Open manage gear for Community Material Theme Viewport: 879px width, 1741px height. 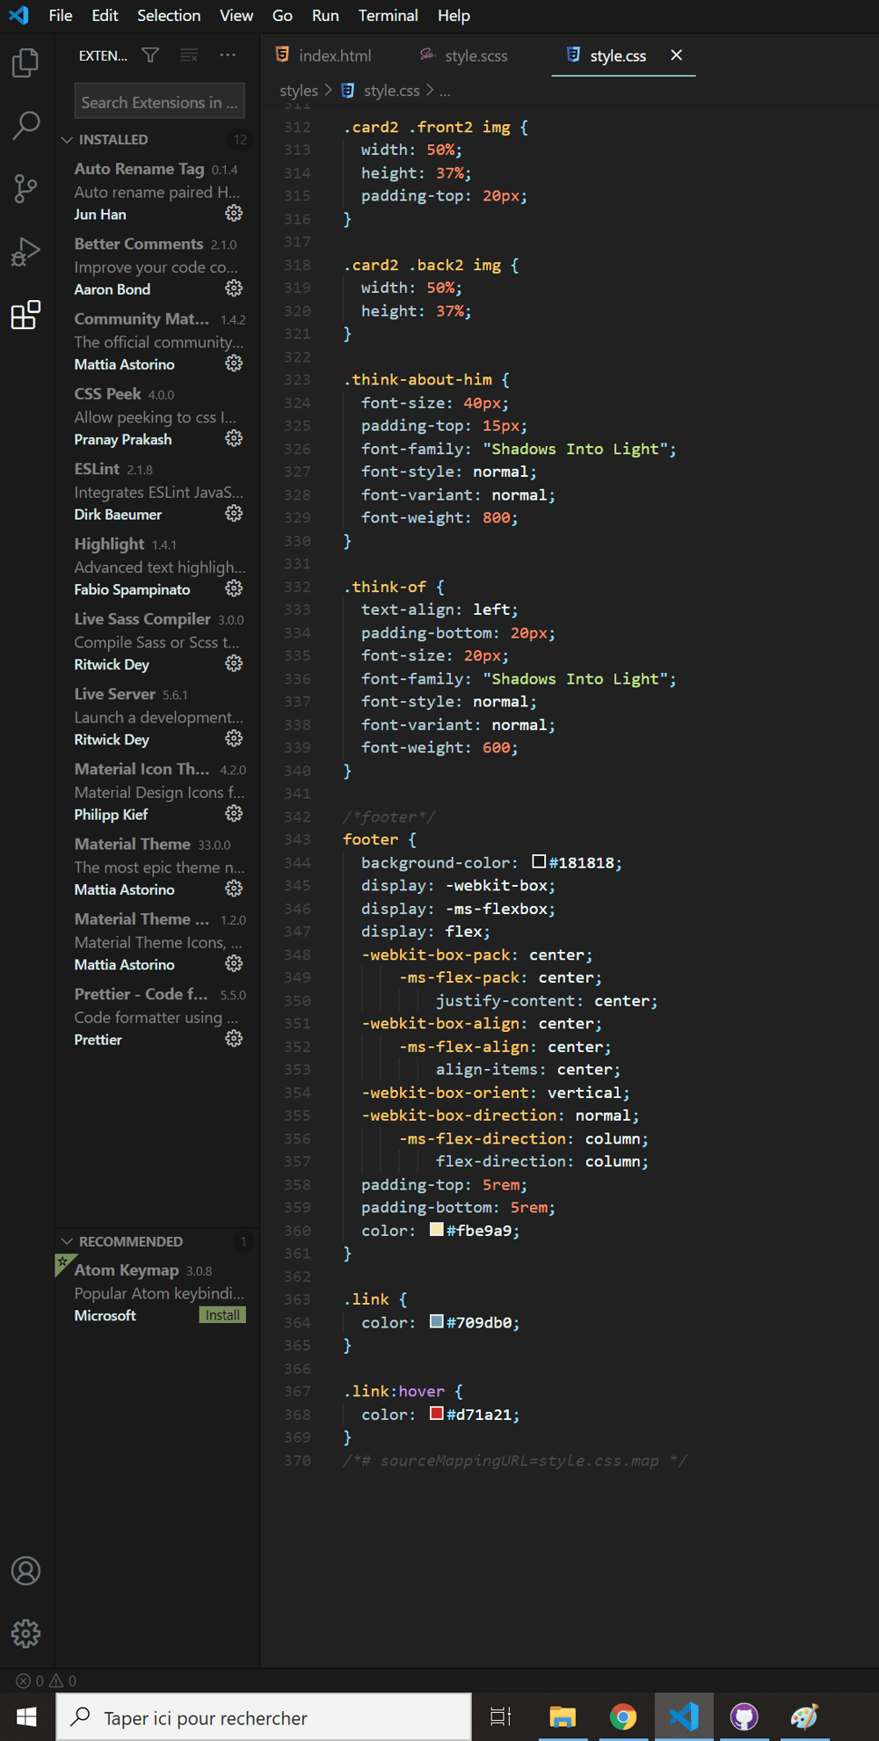pos(234,362)
